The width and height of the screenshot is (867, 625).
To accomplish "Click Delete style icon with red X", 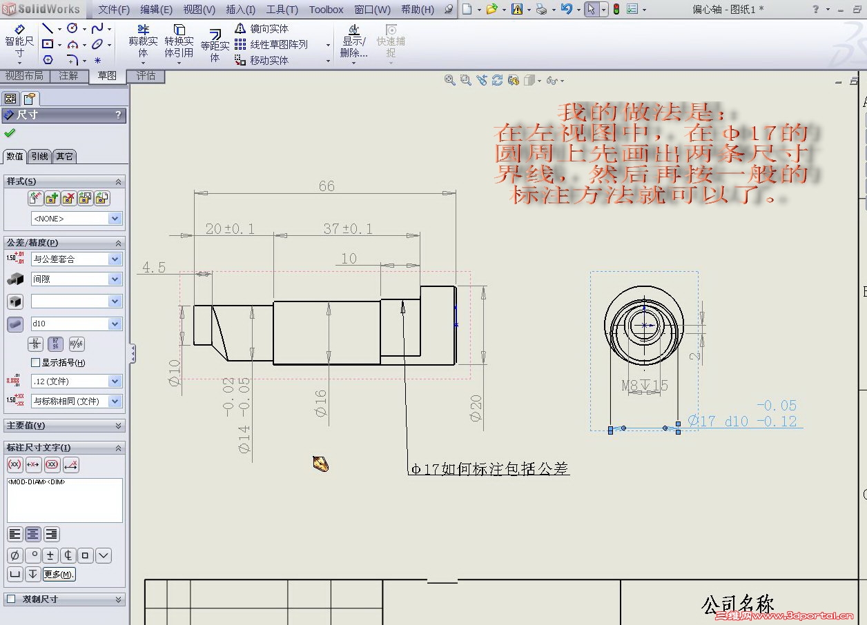I will point(69,199).
